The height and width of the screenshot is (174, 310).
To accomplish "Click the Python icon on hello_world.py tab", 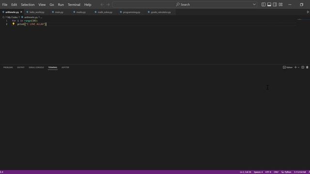I will click(27, 12).
